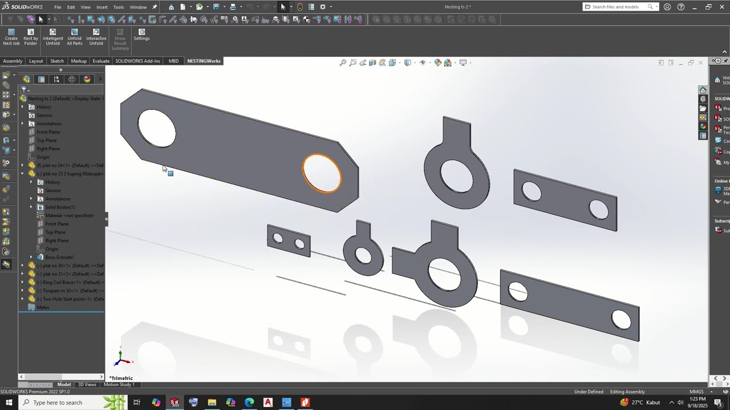Click Previous View icon
This screenshot has width=730, height=410.
click(363, 63)
